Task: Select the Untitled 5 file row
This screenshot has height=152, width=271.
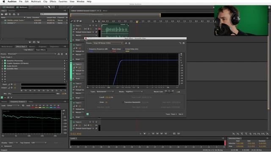Action: tap(34, 23)
